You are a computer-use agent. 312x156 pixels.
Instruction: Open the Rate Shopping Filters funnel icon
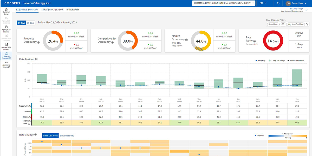308,24
